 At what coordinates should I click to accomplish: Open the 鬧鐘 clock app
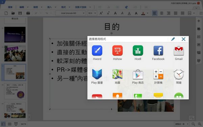pos(179,77)
